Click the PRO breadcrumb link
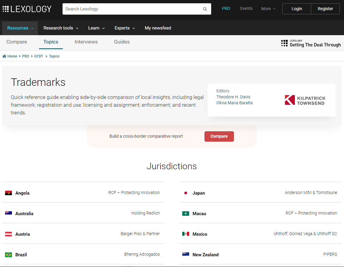 click(x=25, y=56)
